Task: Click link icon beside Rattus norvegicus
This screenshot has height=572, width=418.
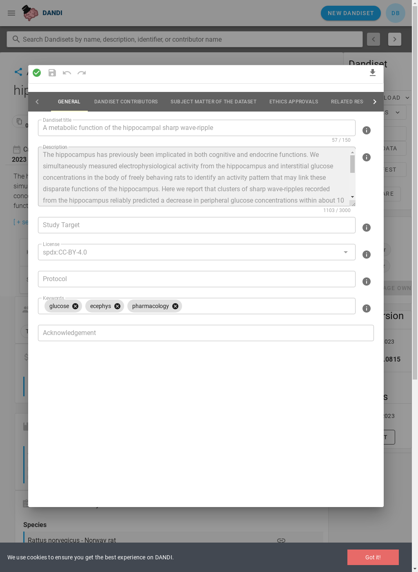Action: coord(281,540)
